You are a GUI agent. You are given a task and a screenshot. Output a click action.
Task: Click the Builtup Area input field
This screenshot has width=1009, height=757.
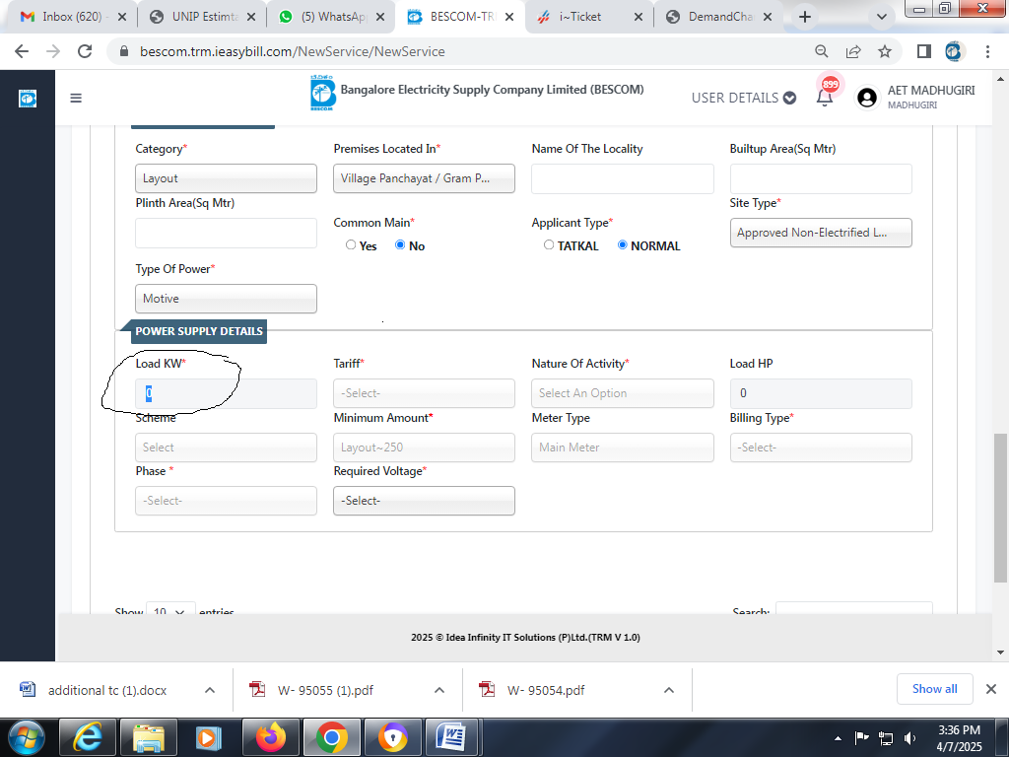pyautogui.click(x=821, y=178)
